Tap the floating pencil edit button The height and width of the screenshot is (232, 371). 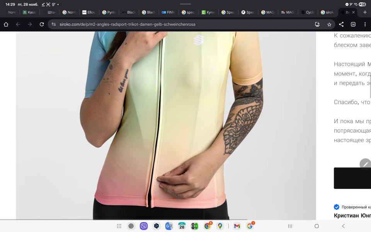tap(365, 164)
